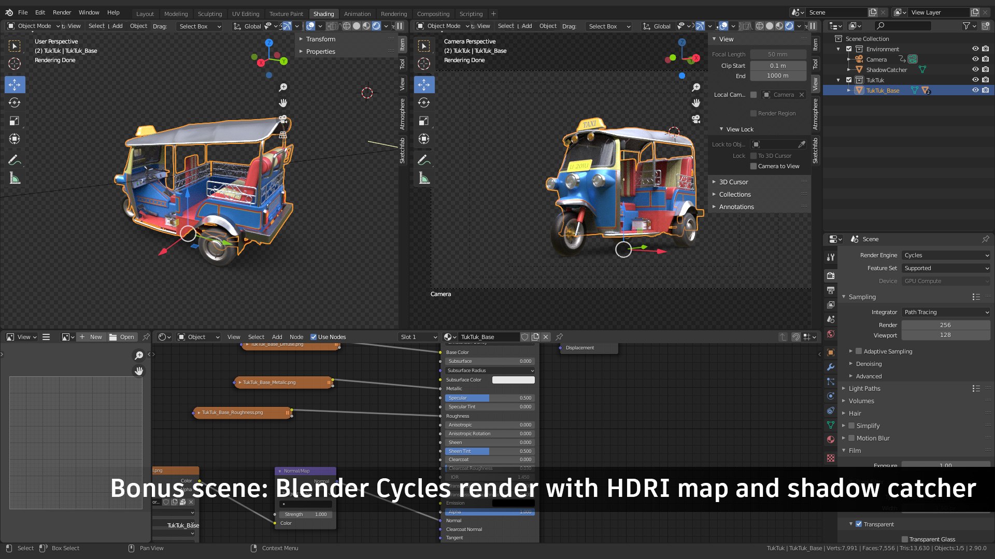Choose the Annotate pencil tool in User Perspective viewport

coord(15,160)
